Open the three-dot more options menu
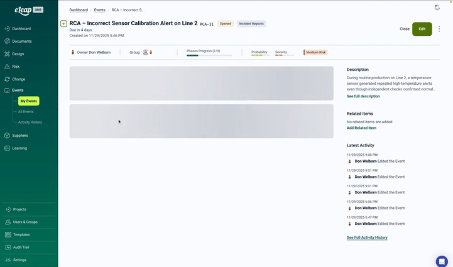Viewport: 453px width, 267px height. tap(439, 29)
